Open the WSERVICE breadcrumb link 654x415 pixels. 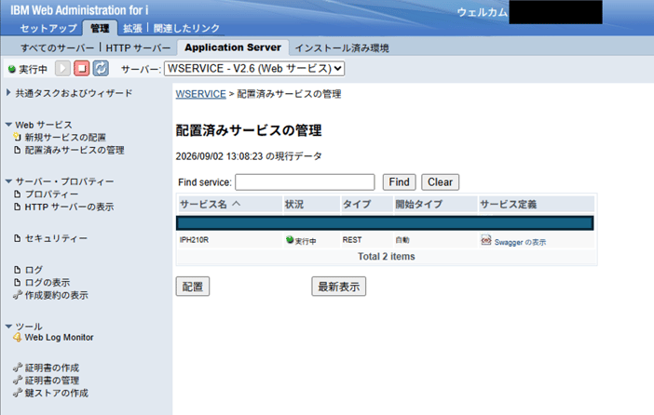click(x=200, y=94)
